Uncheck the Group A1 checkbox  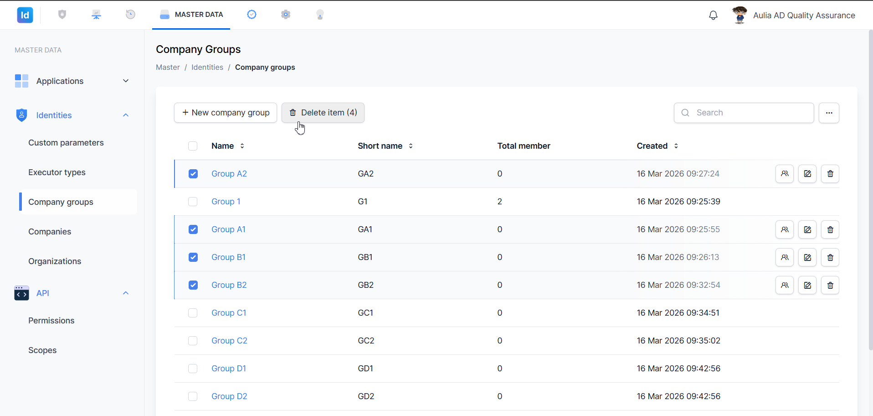tap(193, 229)
